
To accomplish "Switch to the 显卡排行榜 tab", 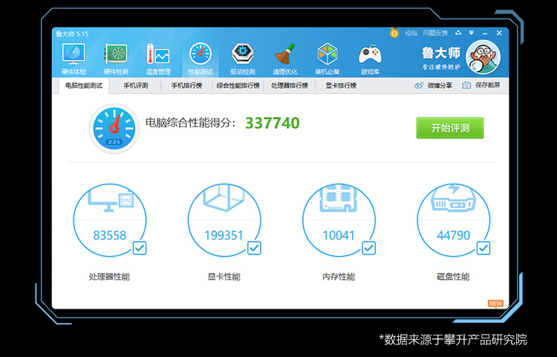I will pos(341,86).
